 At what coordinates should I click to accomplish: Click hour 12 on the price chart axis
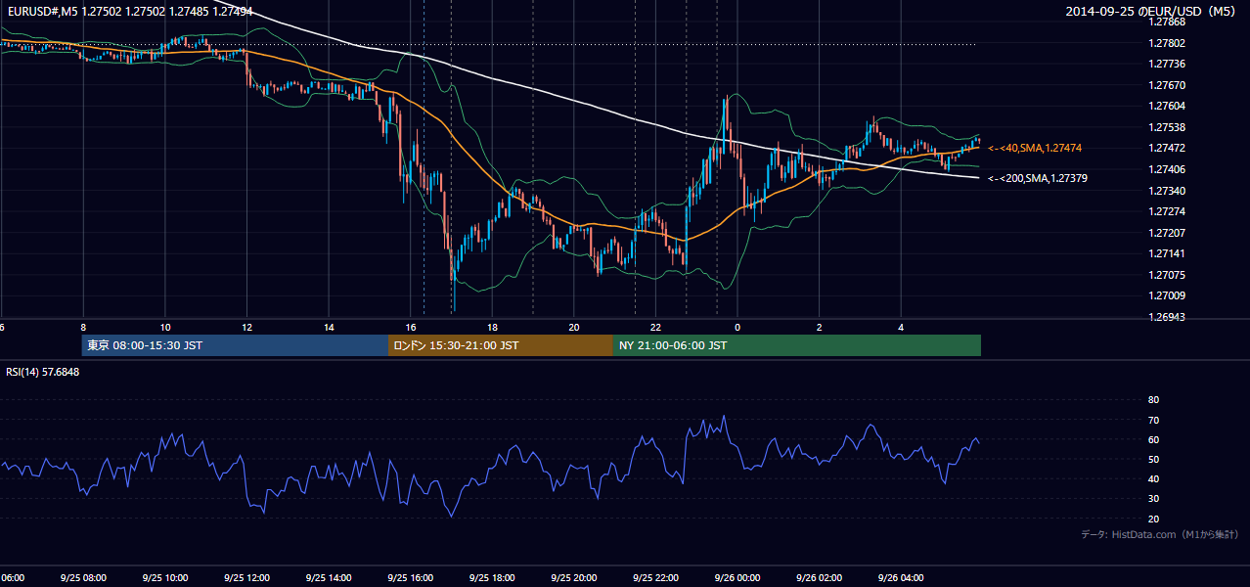(246, 328)
